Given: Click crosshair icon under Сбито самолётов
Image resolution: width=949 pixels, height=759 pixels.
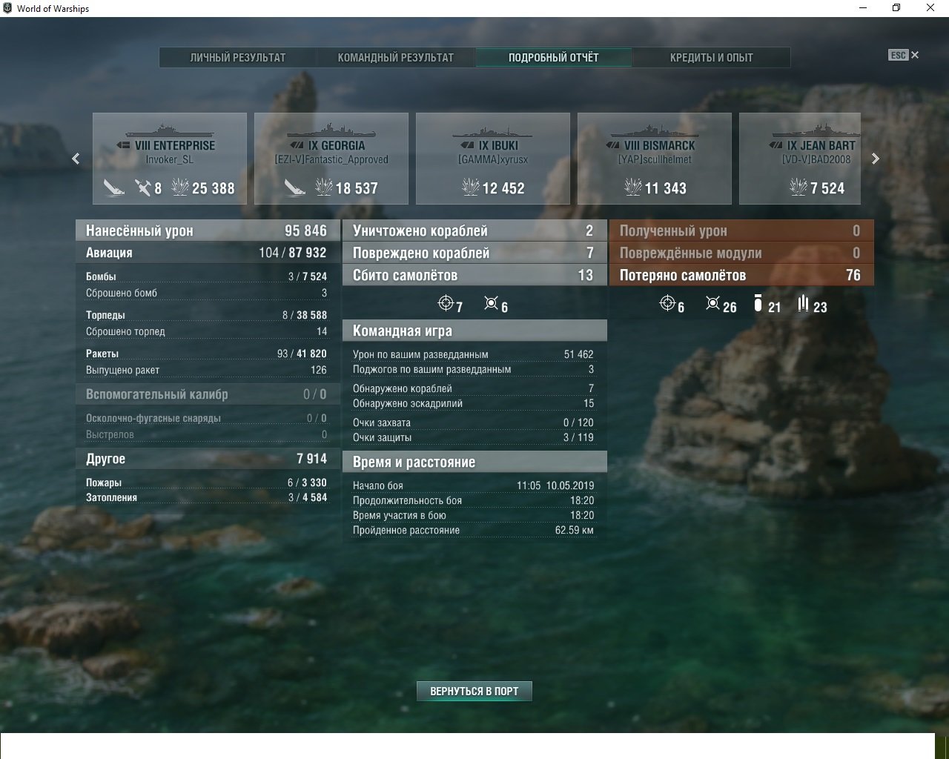Looking at the screenshot, I should click(x=446, y=303).
